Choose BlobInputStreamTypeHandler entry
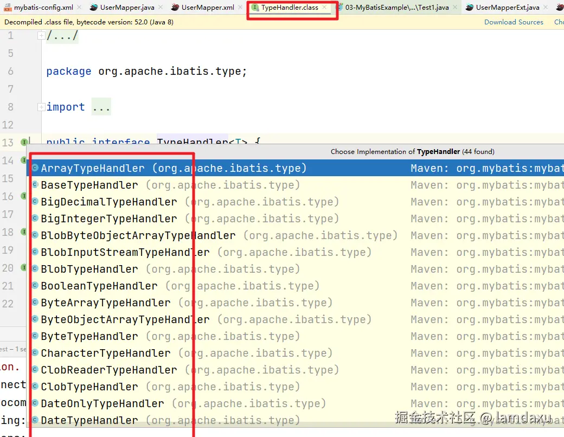Image resolution: width=564 pixels, height=437 pixels. click(296, 252)
